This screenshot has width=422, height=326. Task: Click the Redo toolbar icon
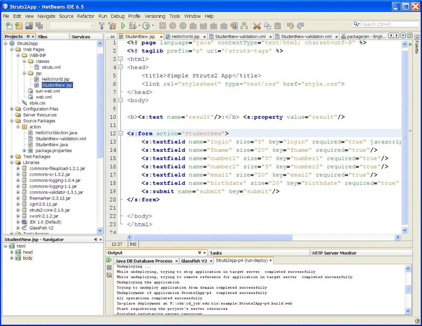pos(300,26)
